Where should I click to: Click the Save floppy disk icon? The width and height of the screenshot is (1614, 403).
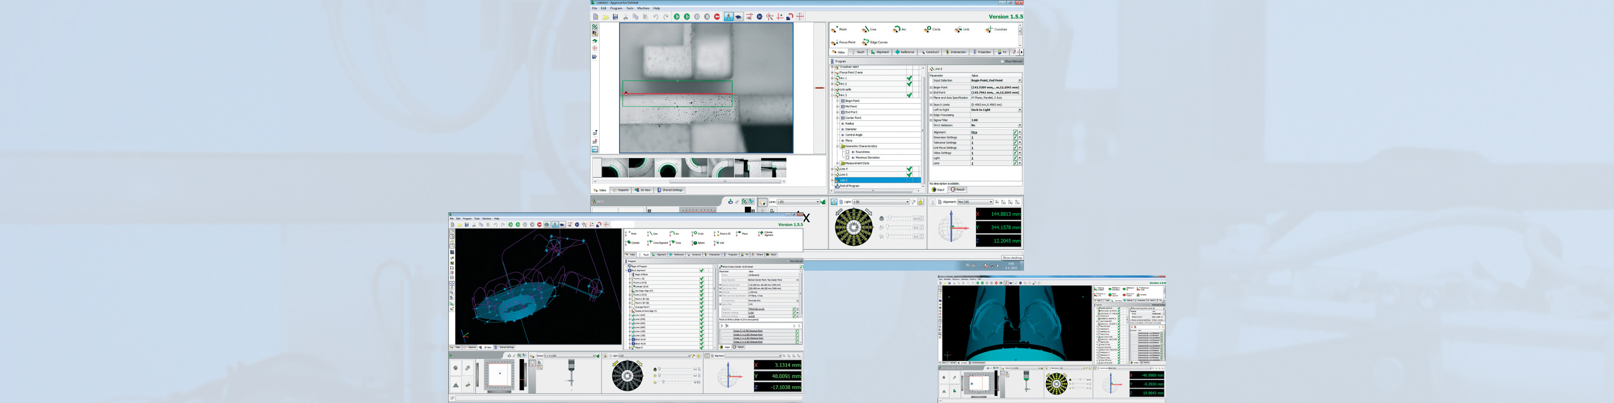pyautogui.click(x=615, y=17)
